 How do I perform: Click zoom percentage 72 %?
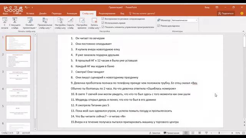[238, 133]
